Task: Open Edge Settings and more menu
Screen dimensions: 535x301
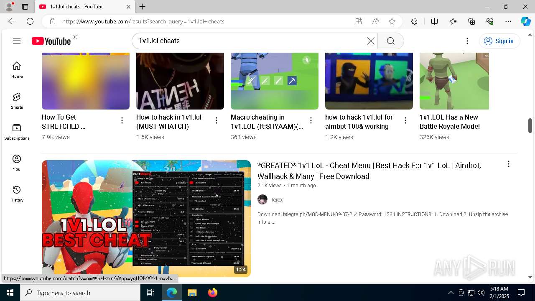Action: pyautogui.click(x=508, y=21)
